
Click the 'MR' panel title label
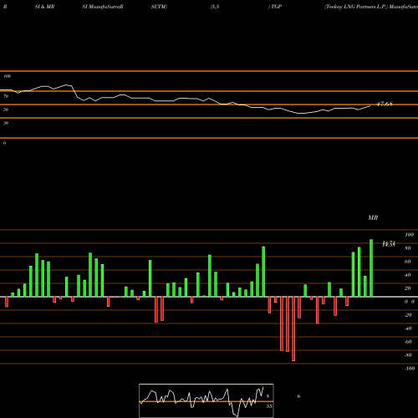373,217
